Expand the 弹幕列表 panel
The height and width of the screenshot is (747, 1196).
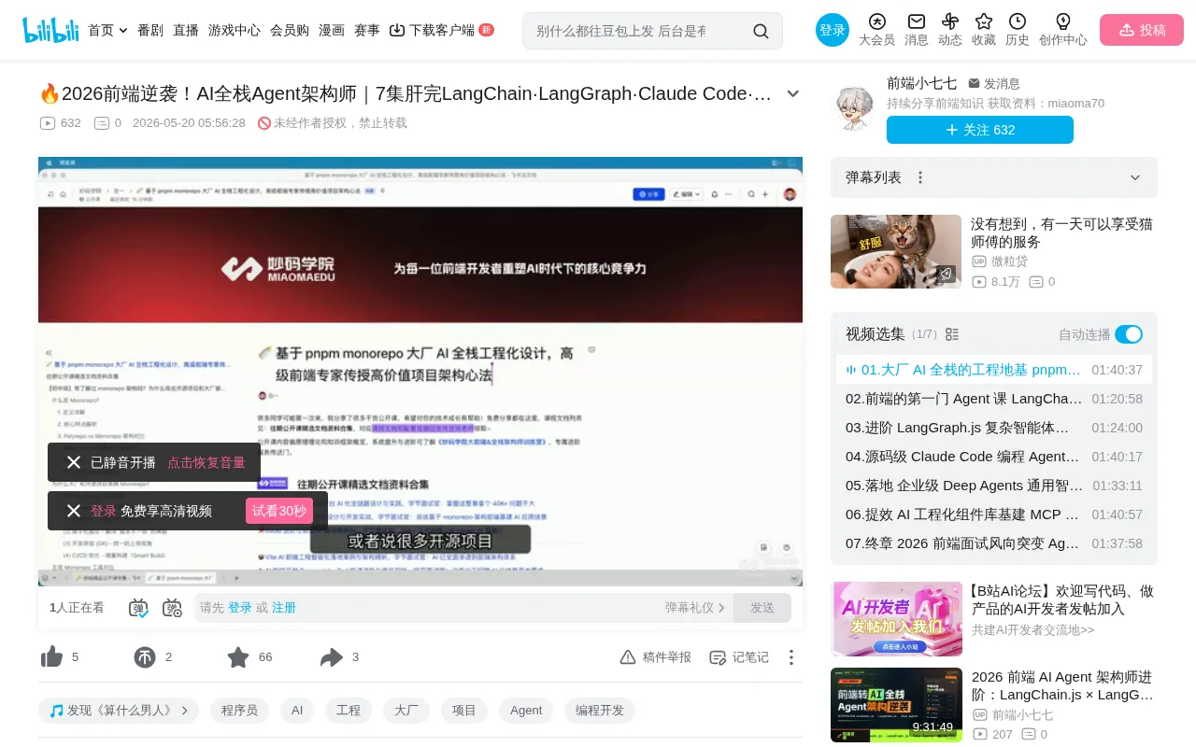point(1135,177)
